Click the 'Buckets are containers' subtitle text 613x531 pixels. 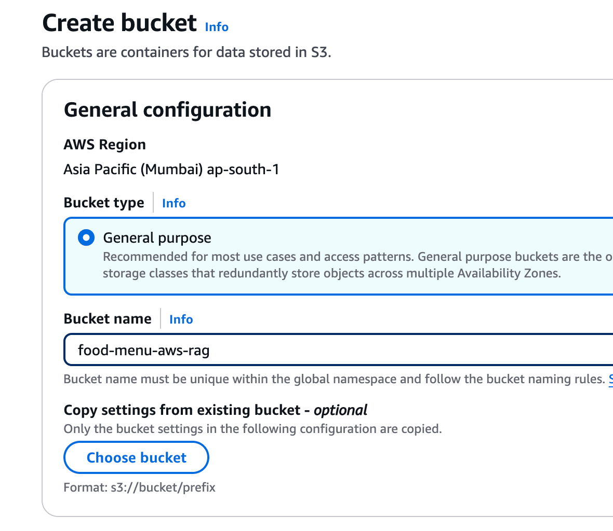186,52
